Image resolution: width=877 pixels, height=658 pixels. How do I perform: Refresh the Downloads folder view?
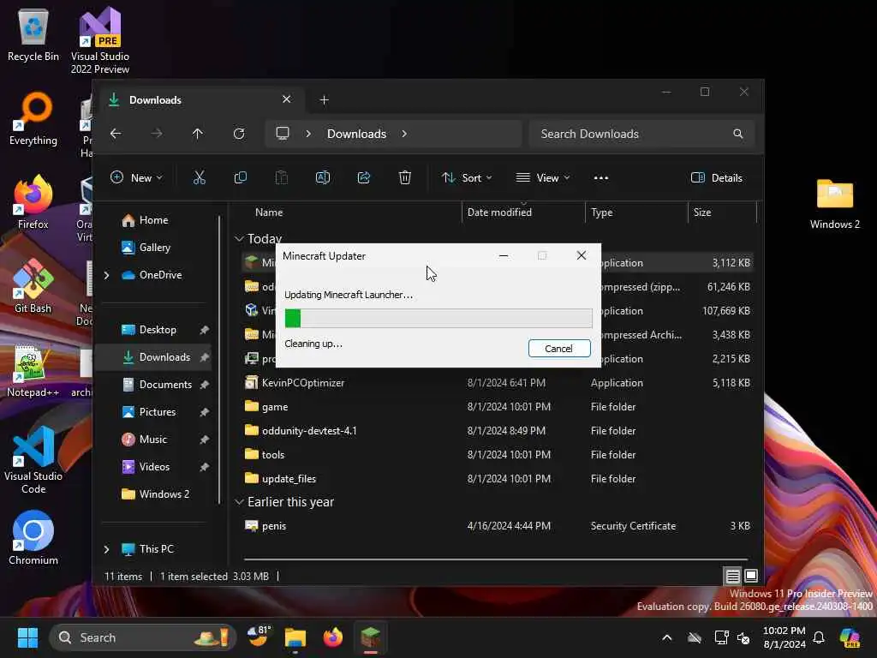tap(239, 134)
